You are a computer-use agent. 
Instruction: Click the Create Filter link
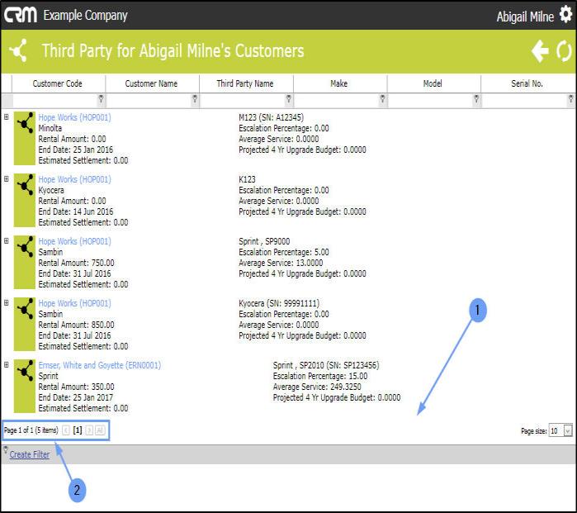tap(30, 454)
